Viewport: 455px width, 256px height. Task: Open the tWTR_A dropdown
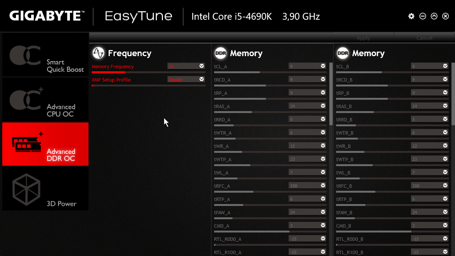pos(307,132)
